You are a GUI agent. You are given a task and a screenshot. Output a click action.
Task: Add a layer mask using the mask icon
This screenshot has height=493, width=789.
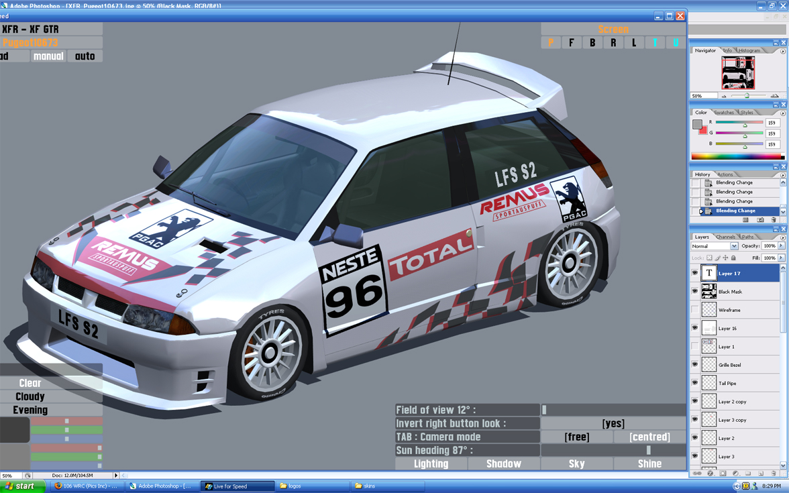pyautogui.click(x=723, y=474)
